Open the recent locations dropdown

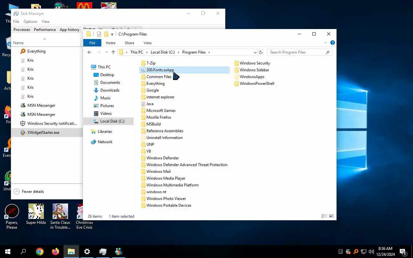(x=106, y=52)
